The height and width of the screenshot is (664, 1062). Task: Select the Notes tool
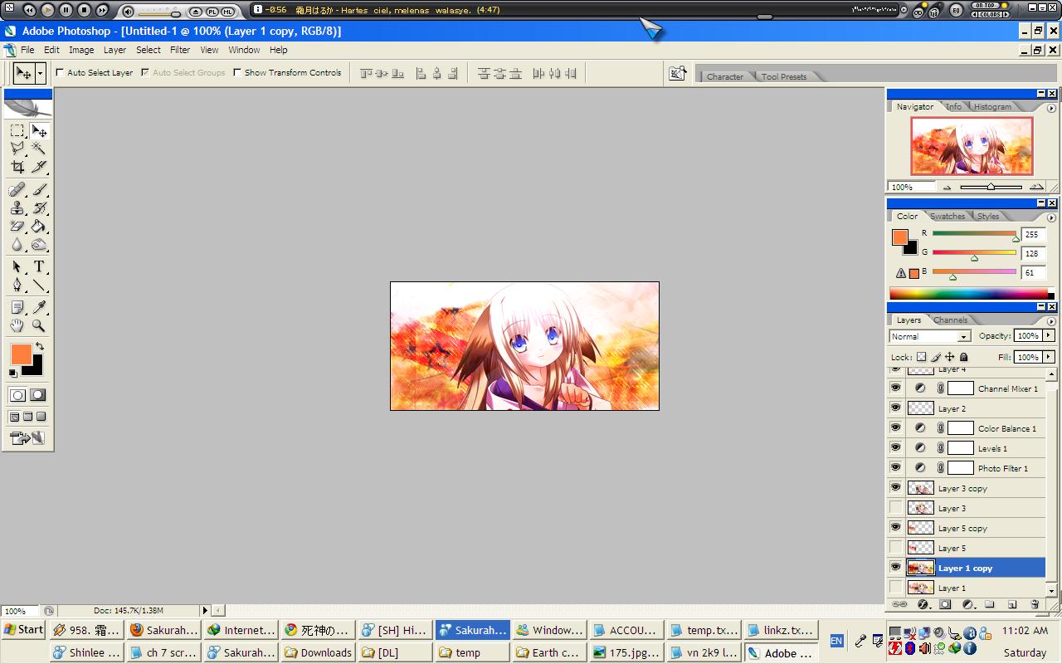(17, 308)
